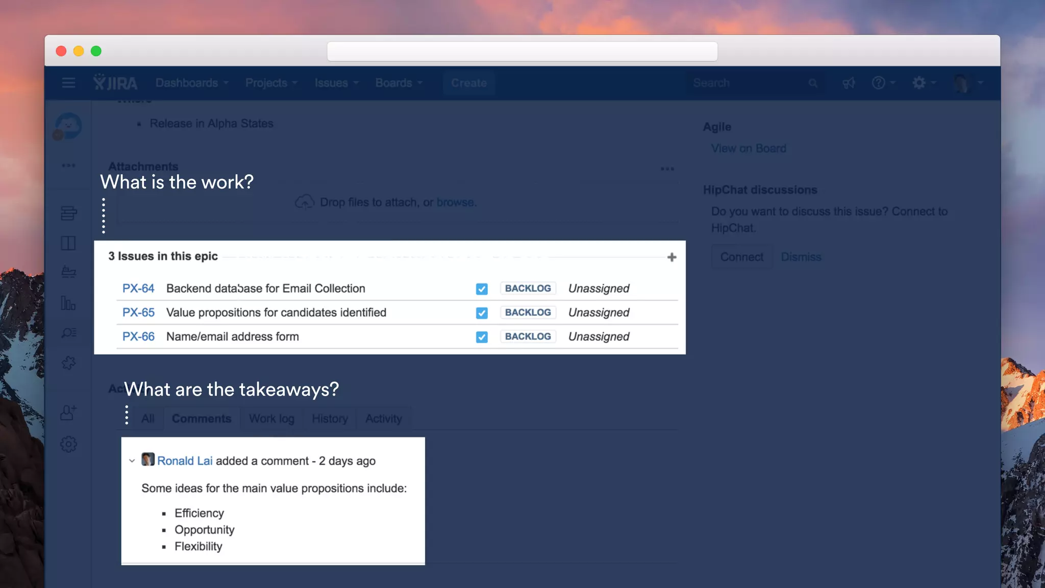The image size is (1045, 588).
Task: Select the History tab
Action: tap(330, 419)
